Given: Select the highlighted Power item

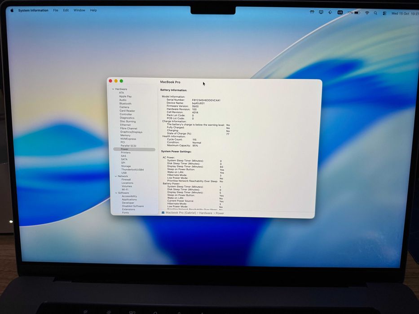Looking at the screenshot, I should pos(134,149).
